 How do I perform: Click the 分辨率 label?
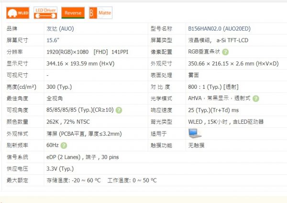pyautogui.click(x=15, y=52)
